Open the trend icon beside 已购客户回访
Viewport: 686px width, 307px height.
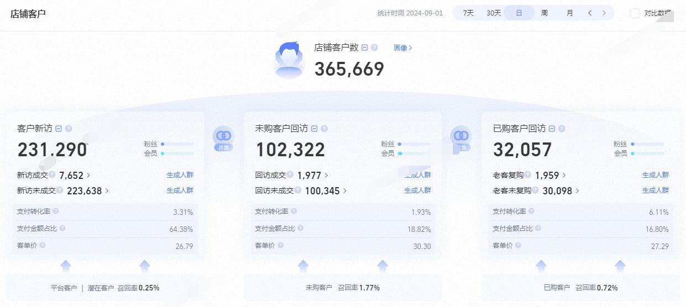click(552, 129)
